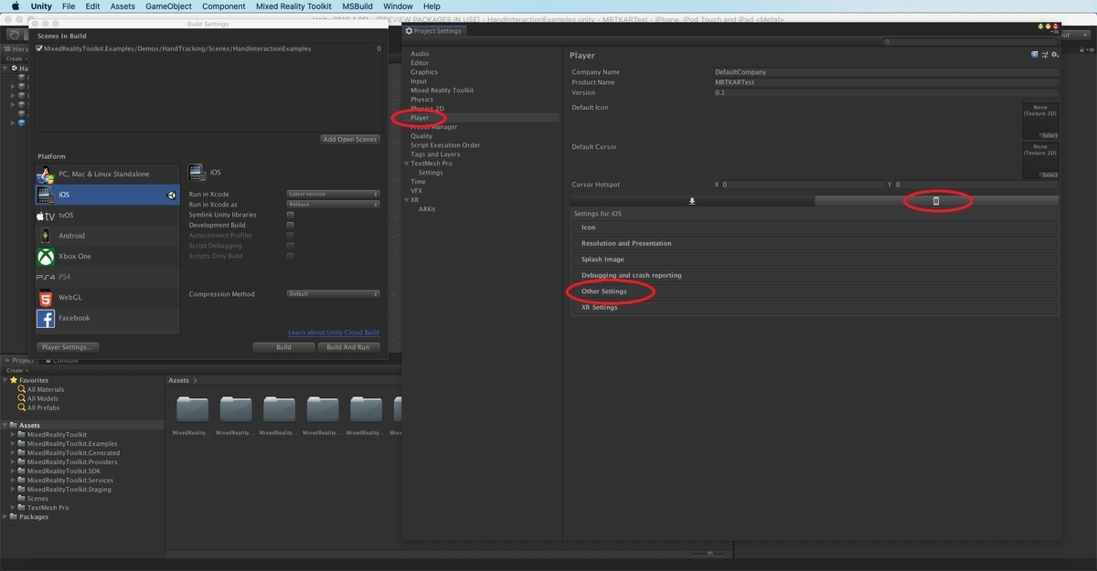Viewport: 1097px width, 571px height.
Task: Collapse the Assets tree root
Action: [x=5, y=426]
